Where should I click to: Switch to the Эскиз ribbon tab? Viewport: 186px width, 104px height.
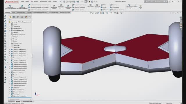point(14,12)
